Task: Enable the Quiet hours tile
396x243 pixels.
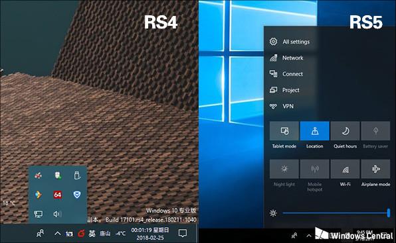Action: (x=346, y=131)
